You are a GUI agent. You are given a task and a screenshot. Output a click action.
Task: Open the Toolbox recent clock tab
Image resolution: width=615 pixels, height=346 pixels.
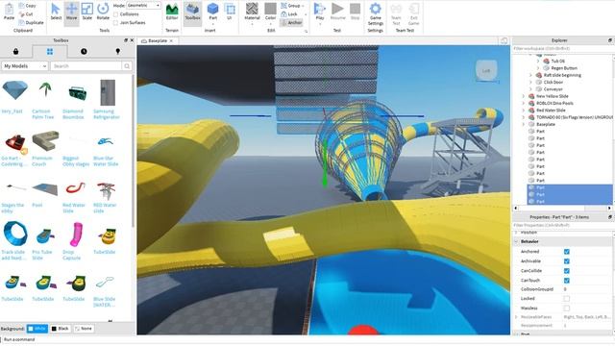tap(84, 51)
